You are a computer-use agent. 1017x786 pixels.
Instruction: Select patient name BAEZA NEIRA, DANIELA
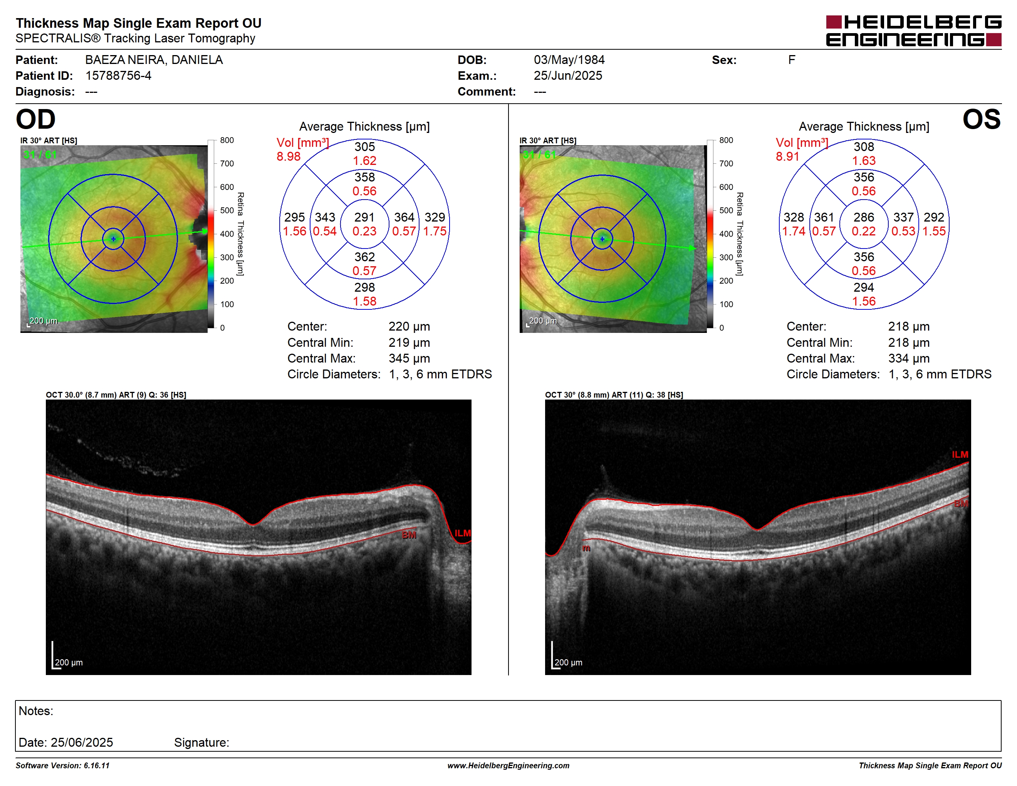coord(154,60)
